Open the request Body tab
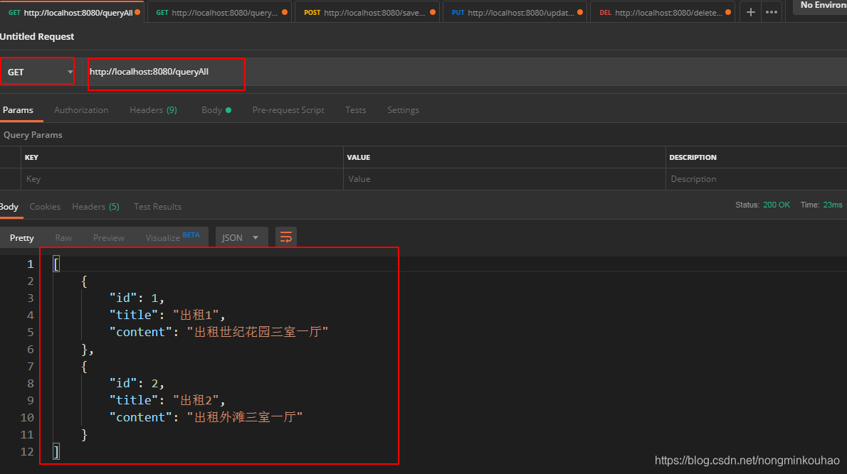Screen dimensions: 847x474 (x=216, y=110)
